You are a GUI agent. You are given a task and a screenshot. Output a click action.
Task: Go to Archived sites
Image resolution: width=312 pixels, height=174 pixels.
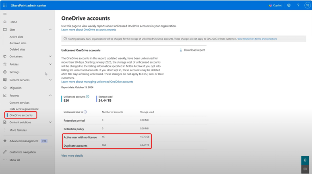click(x=18, y=43)
